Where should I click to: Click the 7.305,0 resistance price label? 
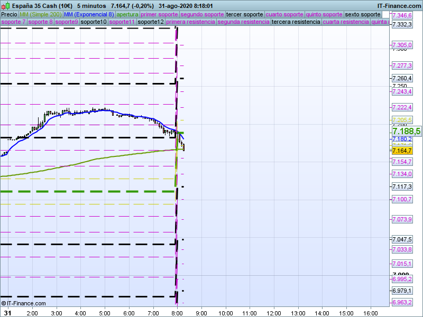pos(402,45)
